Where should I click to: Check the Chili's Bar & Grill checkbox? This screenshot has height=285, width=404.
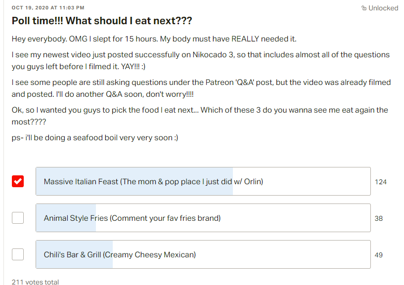tap(18, 254)
